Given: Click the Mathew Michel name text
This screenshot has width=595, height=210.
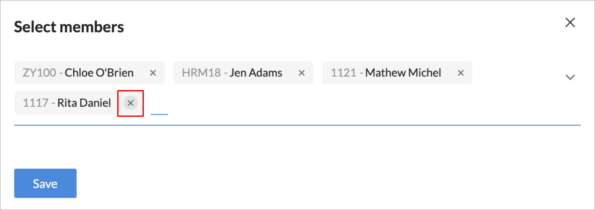Looking at the screenshot, I should pos(403,73).
